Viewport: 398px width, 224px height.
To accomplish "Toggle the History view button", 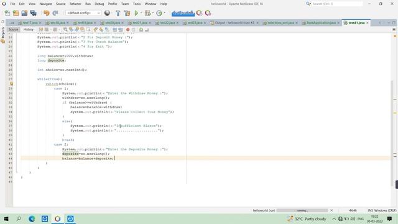I will click(29, 29).
